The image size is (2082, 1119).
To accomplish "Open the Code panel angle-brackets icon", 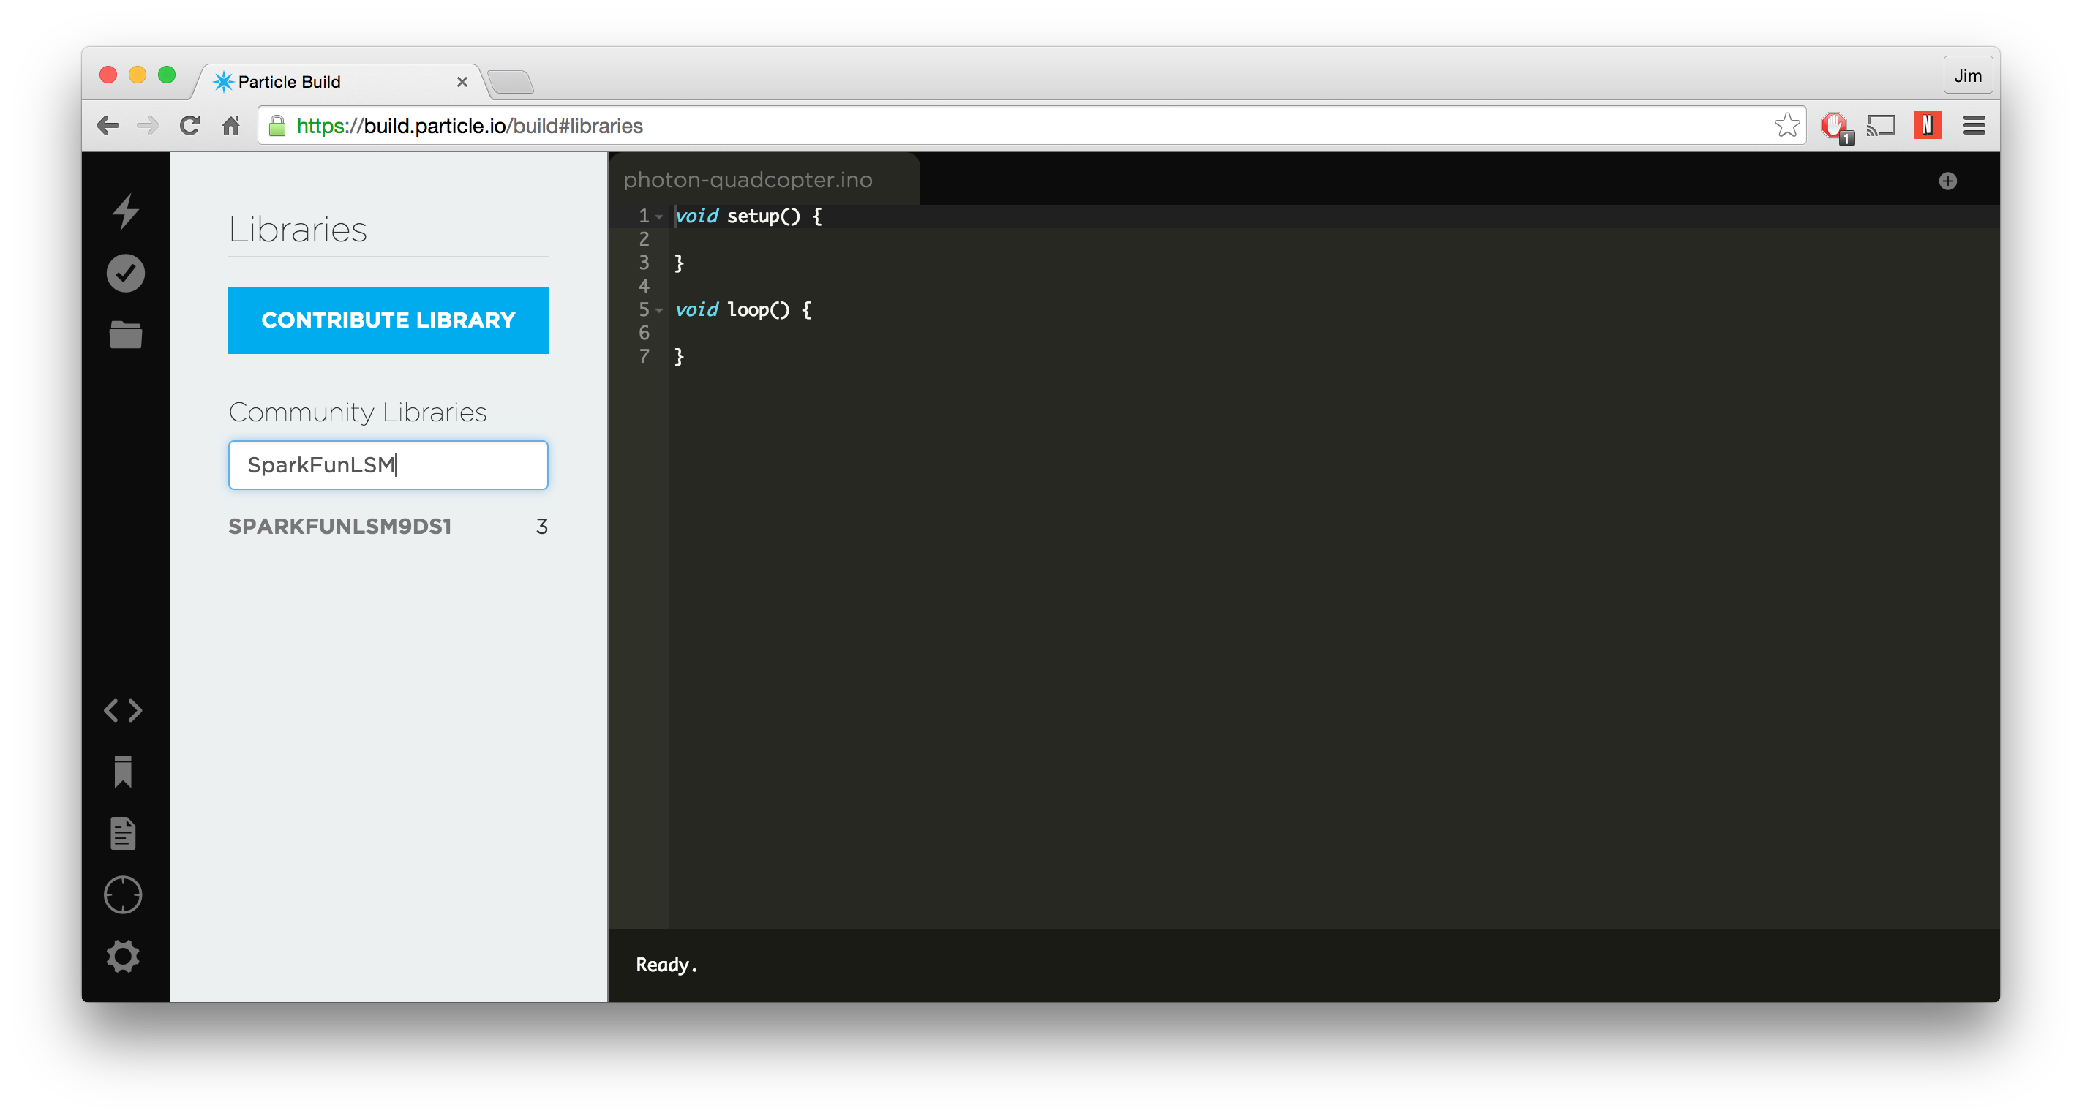I will tap(124, 710).
